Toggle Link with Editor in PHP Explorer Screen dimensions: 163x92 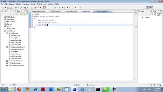tap(24, 14)
